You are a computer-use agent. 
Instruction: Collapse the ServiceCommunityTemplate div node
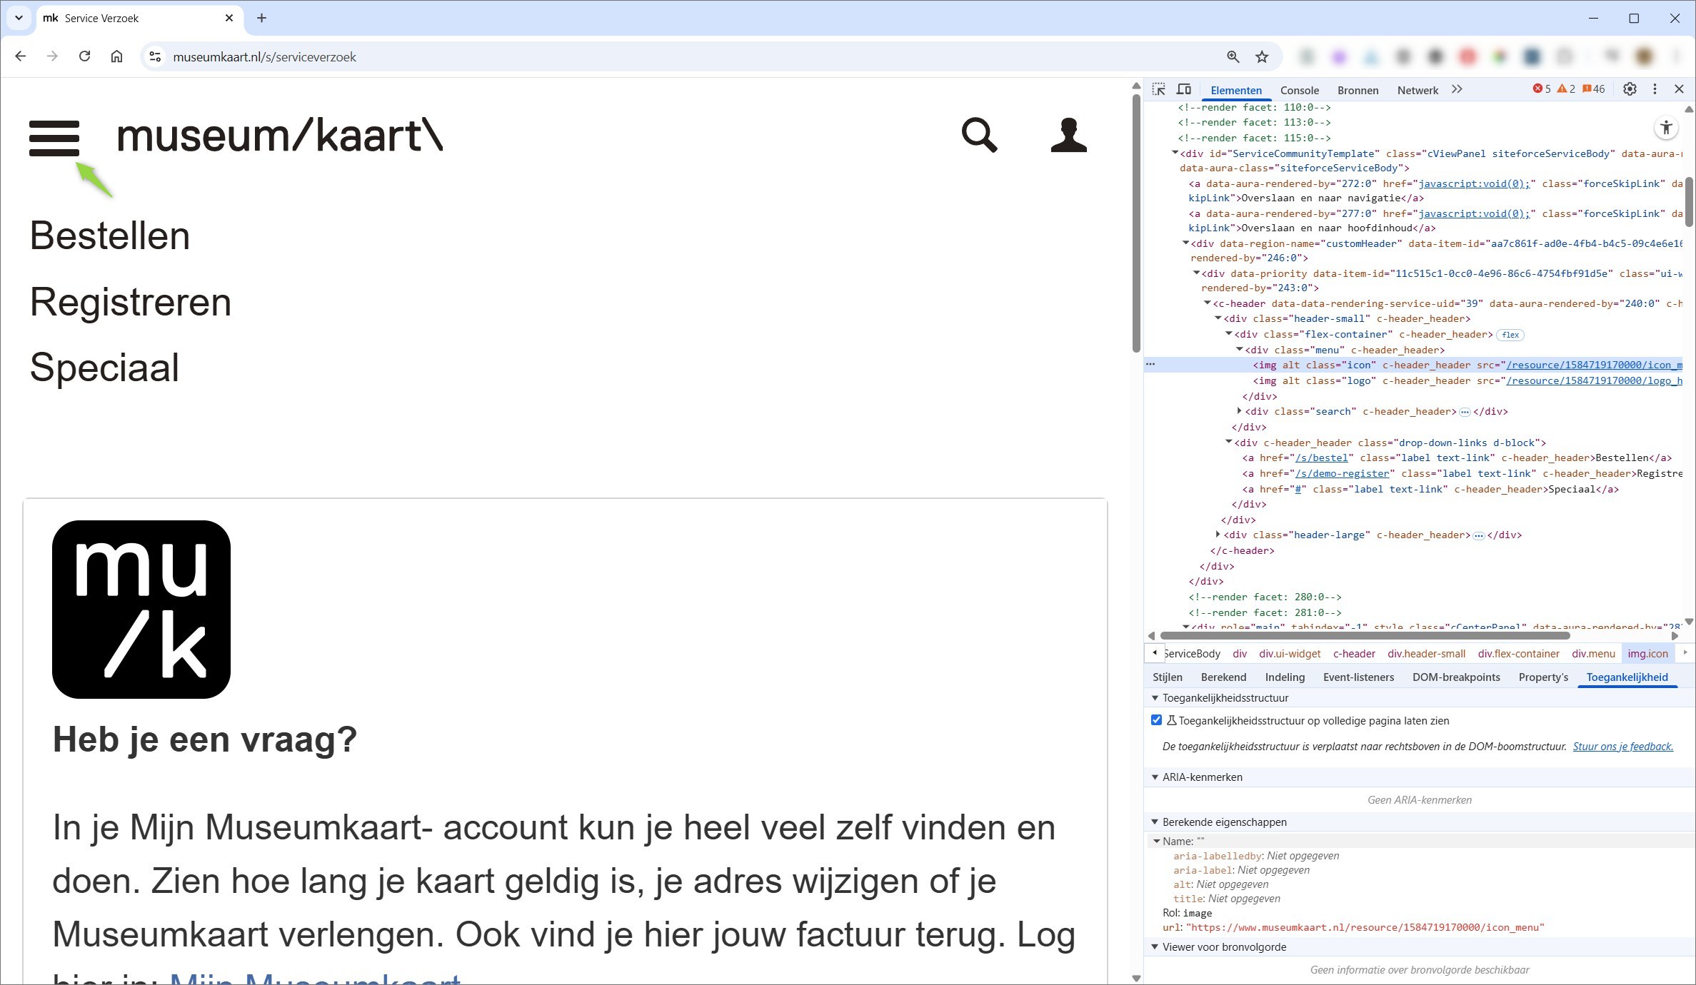click(1175, 153)
